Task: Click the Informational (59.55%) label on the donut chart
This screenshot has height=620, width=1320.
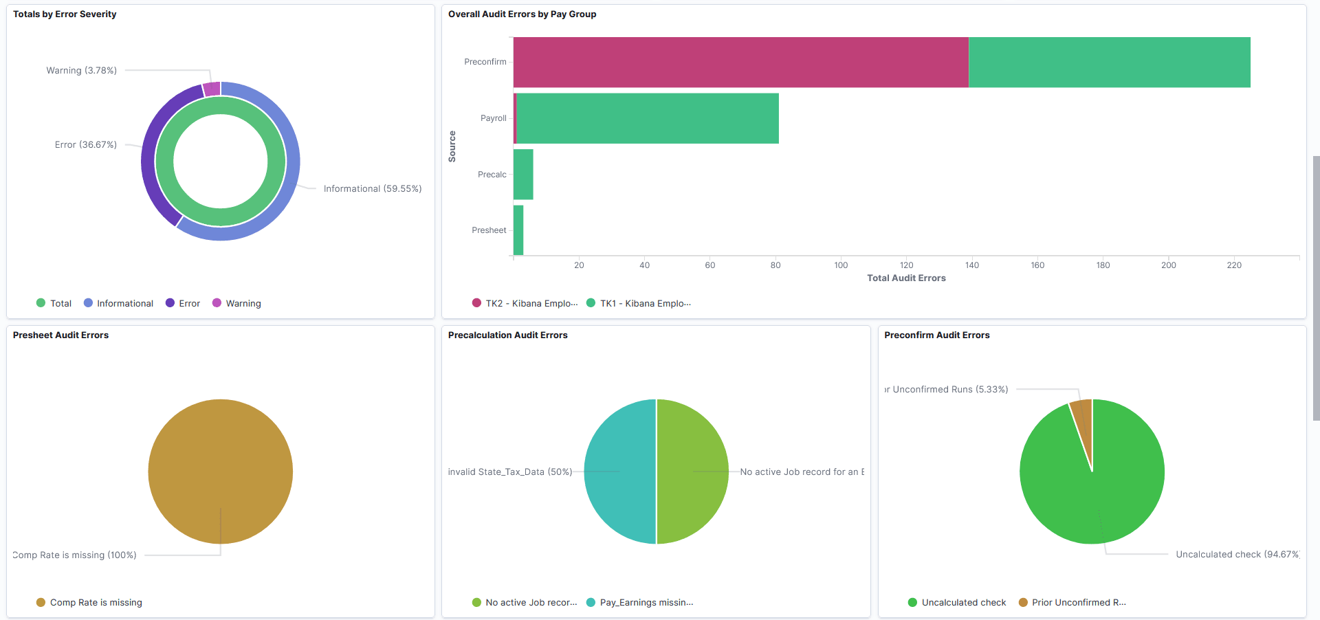Action: pyautogui.click(x=372, y=188)
